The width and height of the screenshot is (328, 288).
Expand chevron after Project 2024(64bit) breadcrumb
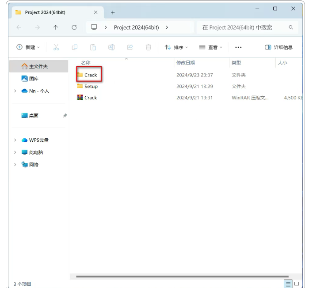click(x=167, y=27)
